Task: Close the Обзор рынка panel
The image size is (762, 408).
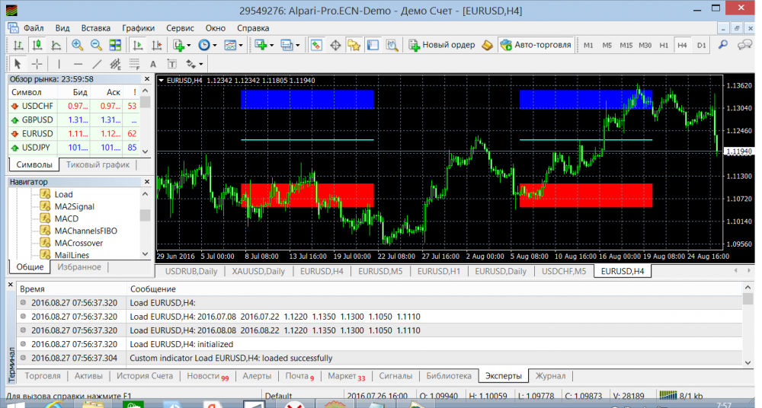Action: [147, 78]
